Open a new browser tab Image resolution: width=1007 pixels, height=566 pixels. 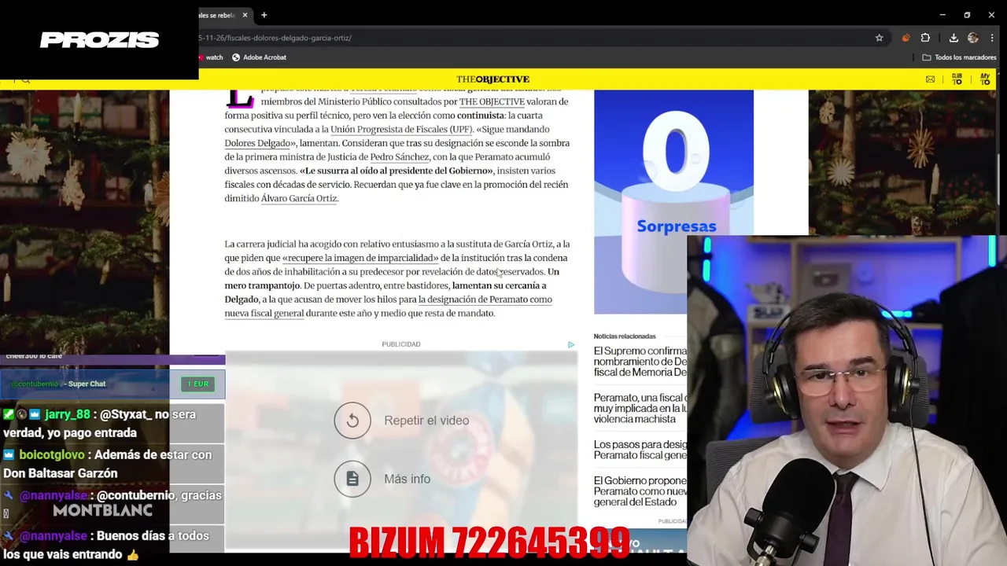[x=264, y=15]
